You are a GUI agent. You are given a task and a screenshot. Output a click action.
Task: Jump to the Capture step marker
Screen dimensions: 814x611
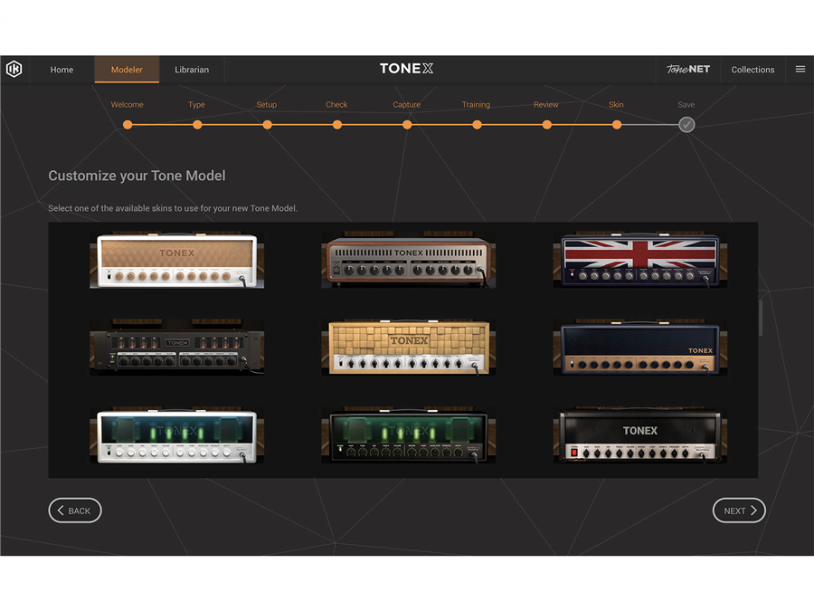pos(407,125)
